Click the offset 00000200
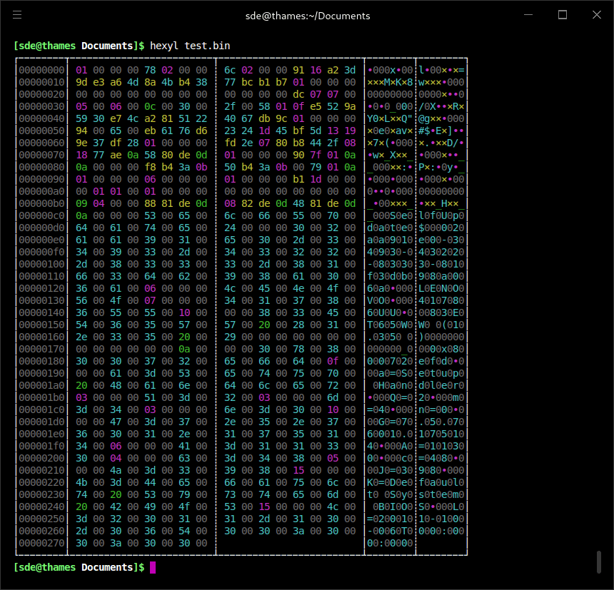This screenshot has width=614, height=590. pos(41,458)
